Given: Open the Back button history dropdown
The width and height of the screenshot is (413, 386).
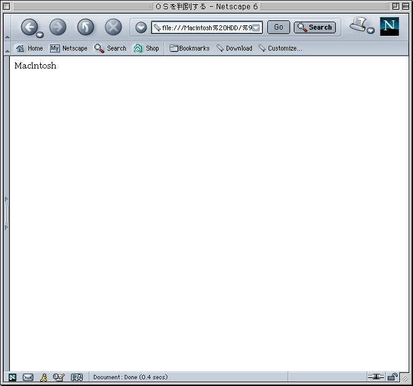Looking at the screenshot, I should click(x=40, y=35).
